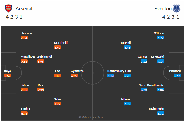Click the Arsenal club crest icon
Image resolution: width=185 pixels, height=121 pixels.
click(x=9, y=8)
